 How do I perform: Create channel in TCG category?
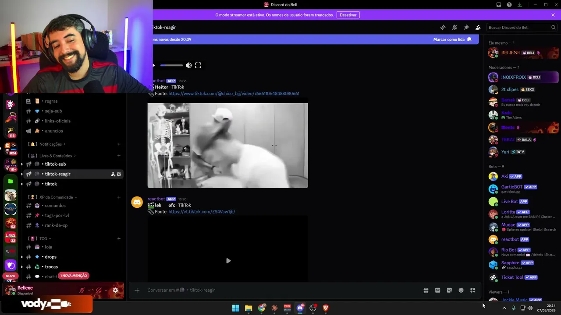pyautogui.click(x=119, y=239)
